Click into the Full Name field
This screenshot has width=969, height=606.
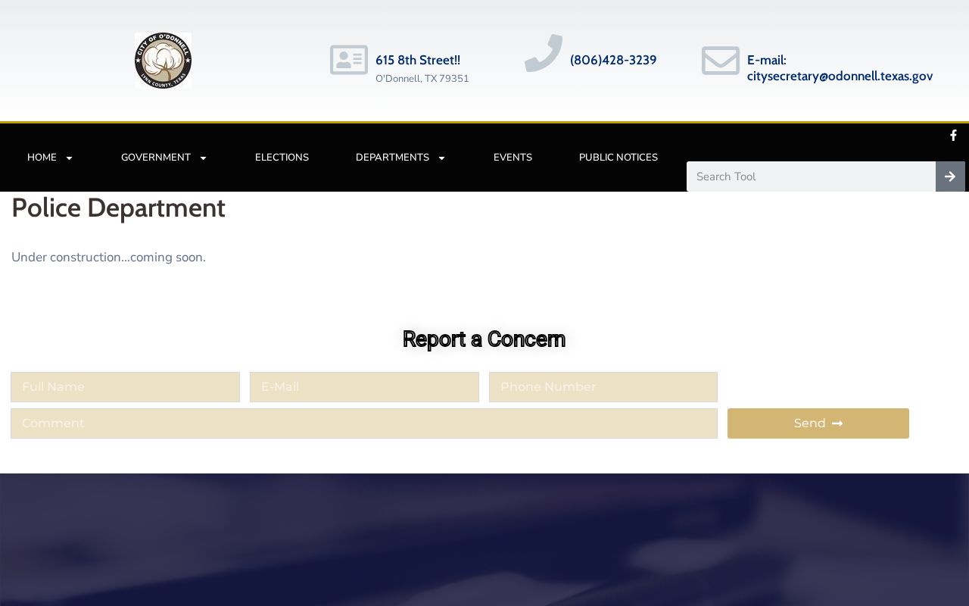[125, 387]
